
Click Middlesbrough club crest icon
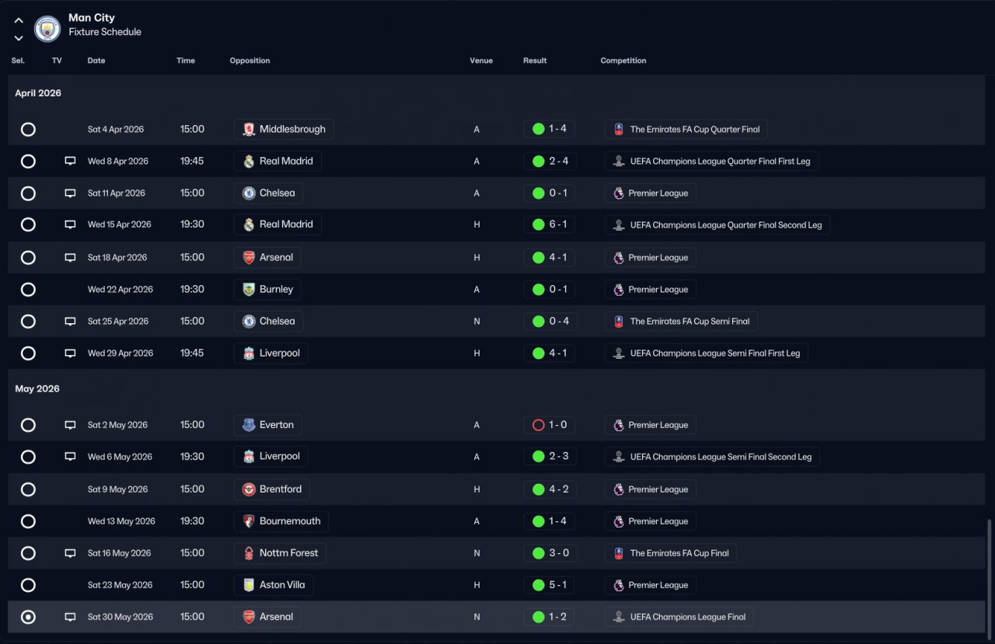pyautogui.click(x=249, y=130)
